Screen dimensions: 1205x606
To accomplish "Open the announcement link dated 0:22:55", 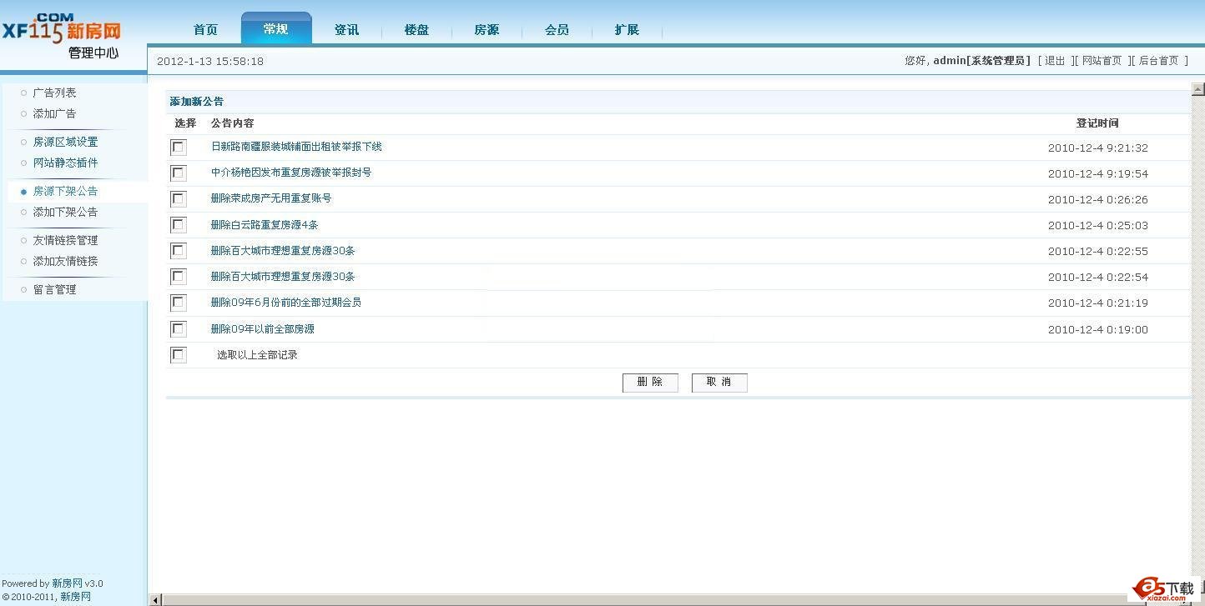I will pos(283,251).
